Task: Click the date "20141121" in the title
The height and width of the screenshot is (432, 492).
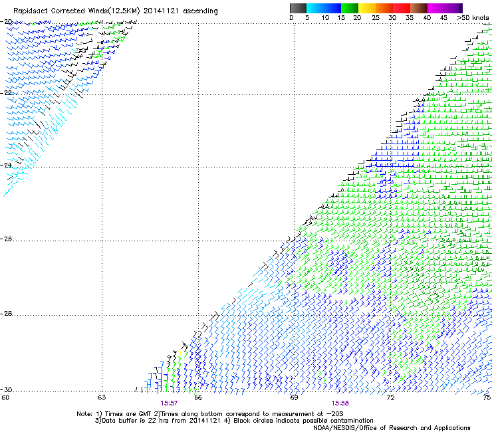Action: coord(161,11)
